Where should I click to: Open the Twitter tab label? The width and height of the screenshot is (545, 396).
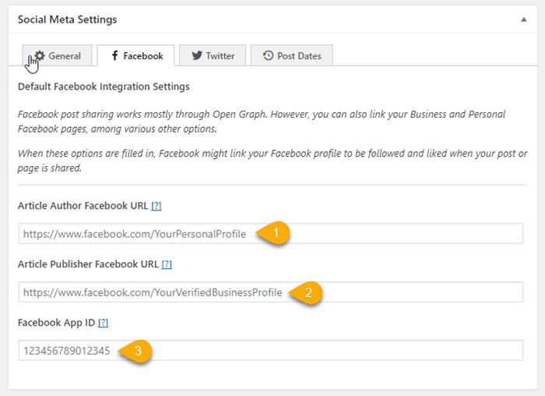point(220,56)
